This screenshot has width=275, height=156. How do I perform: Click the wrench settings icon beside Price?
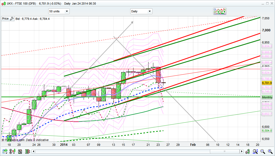click(x=12, y=19)
